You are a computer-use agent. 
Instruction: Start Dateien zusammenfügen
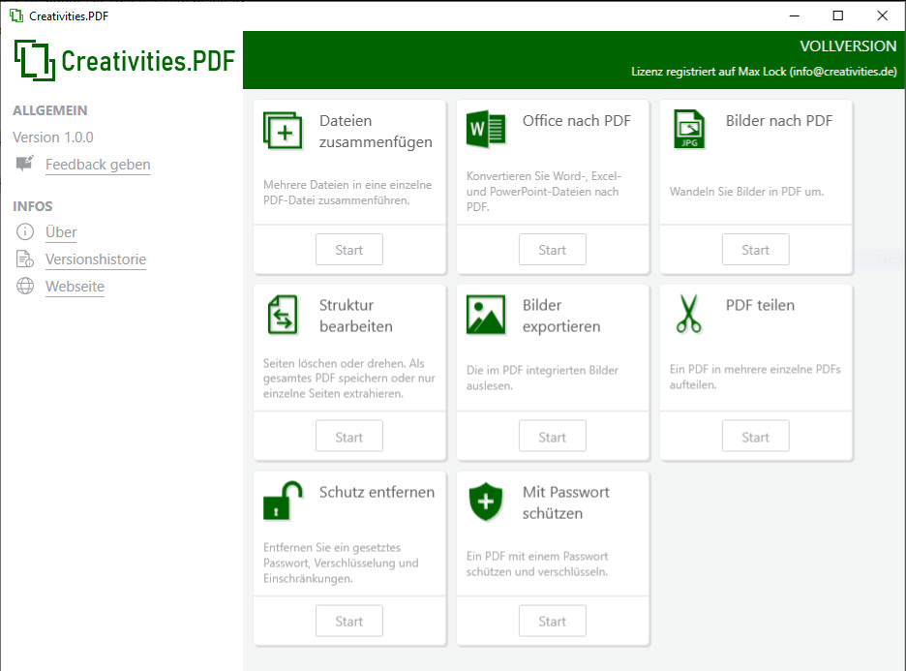click(349, 250)
